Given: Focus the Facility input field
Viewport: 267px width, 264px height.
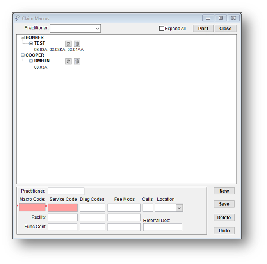Looking at the screenshot, I should [x=62, y=218].
